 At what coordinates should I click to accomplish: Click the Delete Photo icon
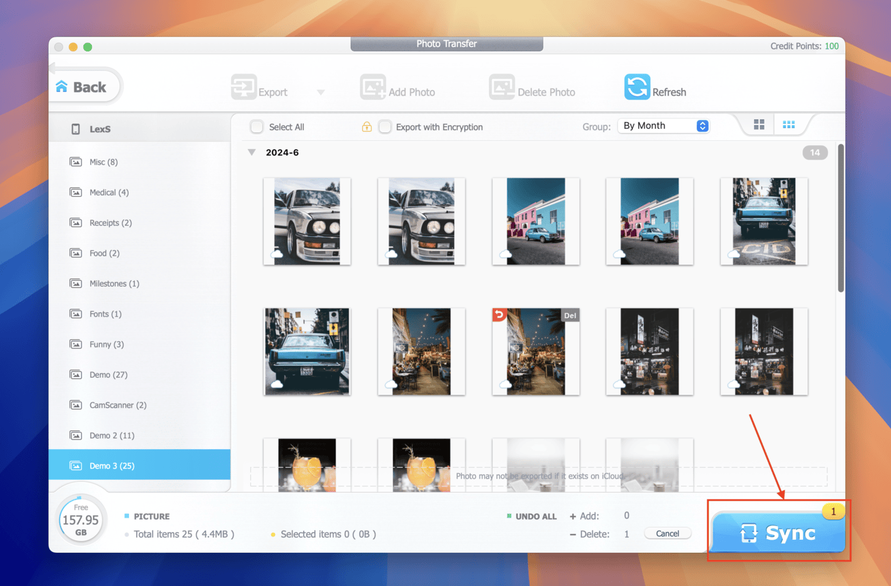pos(502,87)
